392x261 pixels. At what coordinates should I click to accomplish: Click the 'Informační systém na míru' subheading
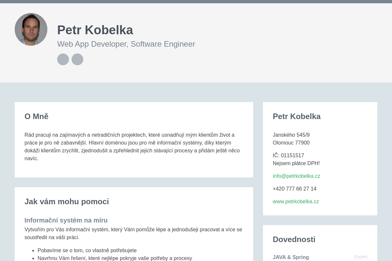(x=66, y=220)
